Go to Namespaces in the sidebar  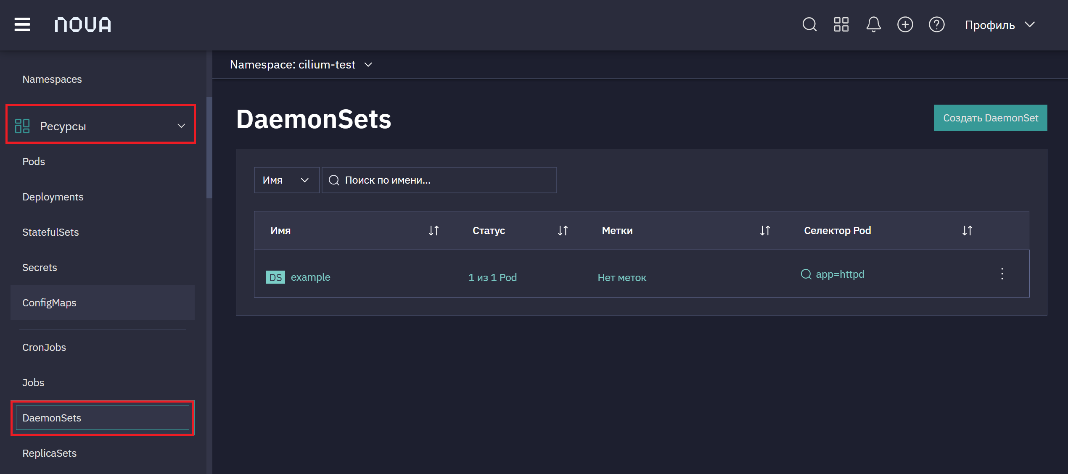(52, 79)
